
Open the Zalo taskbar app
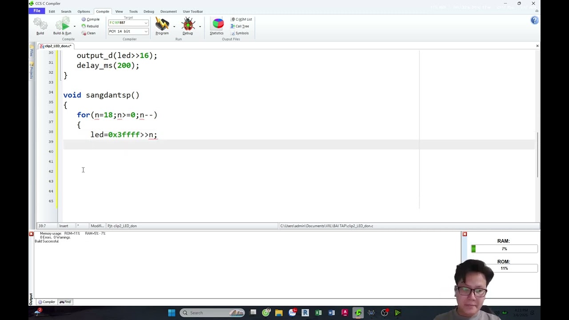coord(292,313)
